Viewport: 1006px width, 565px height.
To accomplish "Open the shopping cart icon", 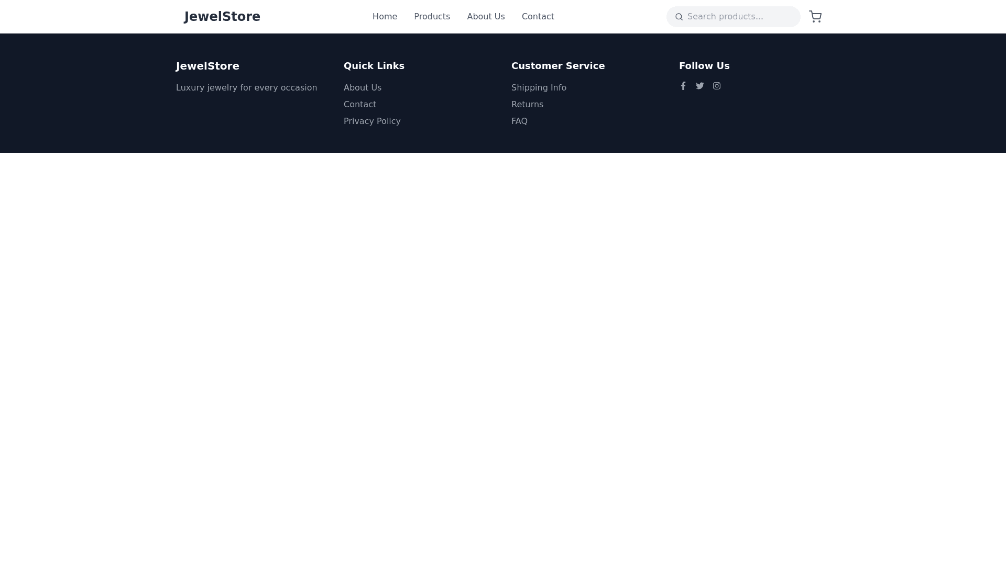I will click(815, 17).
